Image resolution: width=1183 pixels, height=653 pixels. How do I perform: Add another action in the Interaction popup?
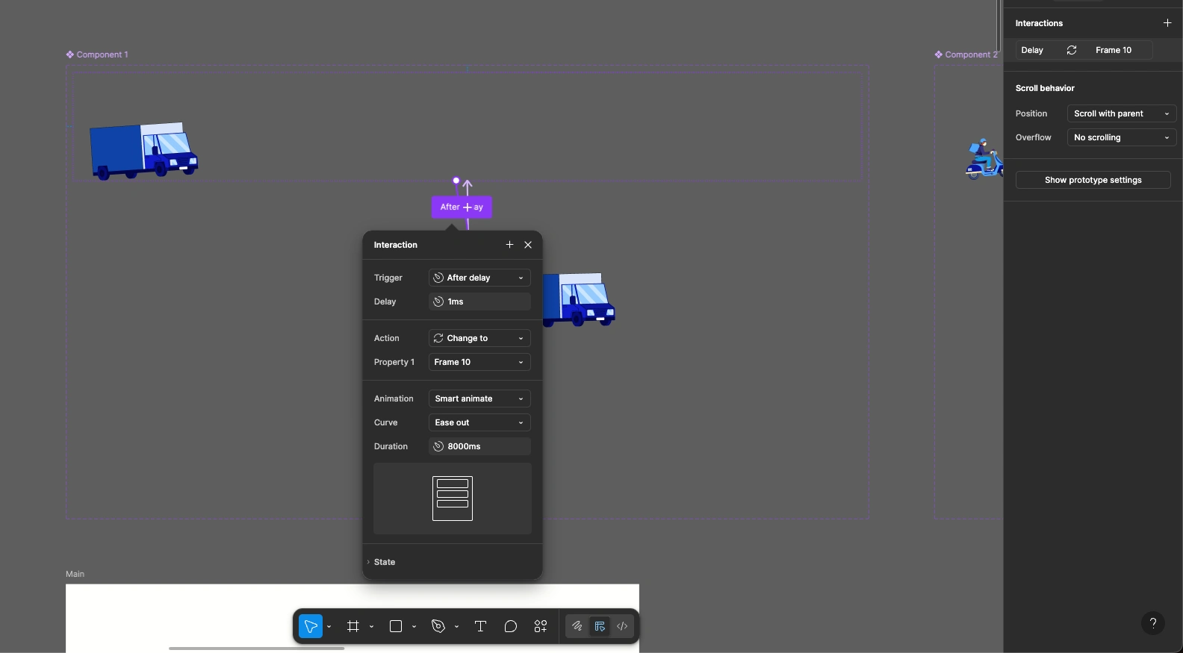[x=509, y=245]
